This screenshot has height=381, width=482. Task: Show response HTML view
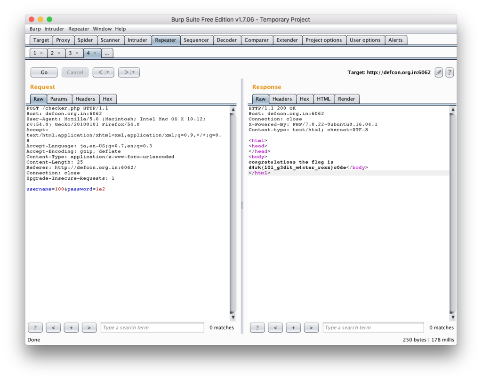tap(323, 99)
